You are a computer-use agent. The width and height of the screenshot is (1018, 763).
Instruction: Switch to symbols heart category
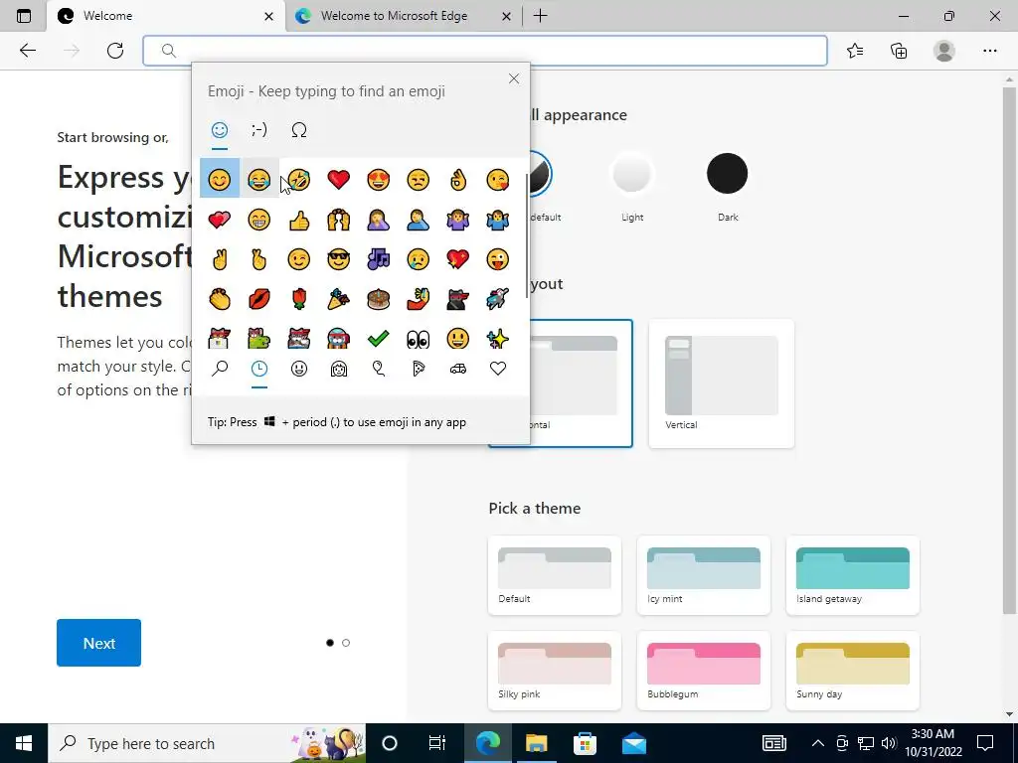497,370
